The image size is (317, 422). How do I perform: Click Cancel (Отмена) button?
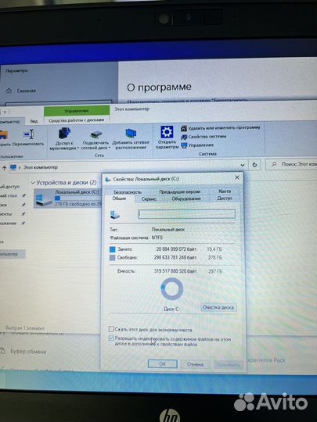coord(195,364)
